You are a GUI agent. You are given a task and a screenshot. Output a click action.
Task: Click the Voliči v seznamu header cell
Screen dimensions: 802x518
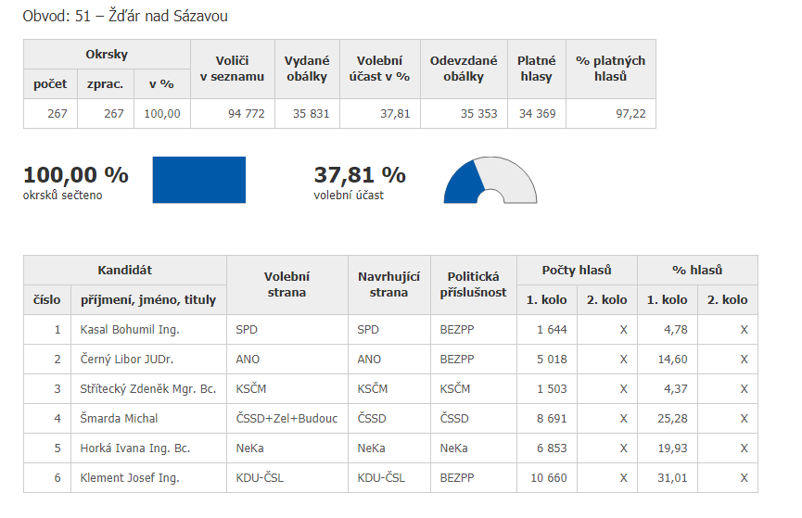coord(232,69)
